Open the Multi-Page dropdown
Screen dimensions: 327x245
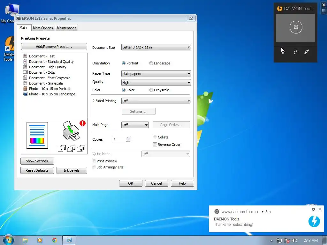click(x=135, y=125)
